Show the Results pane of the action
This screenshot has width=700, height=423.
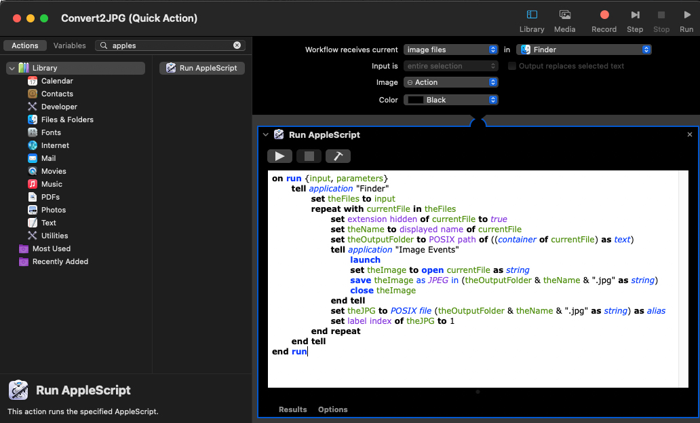coord(293,409)
